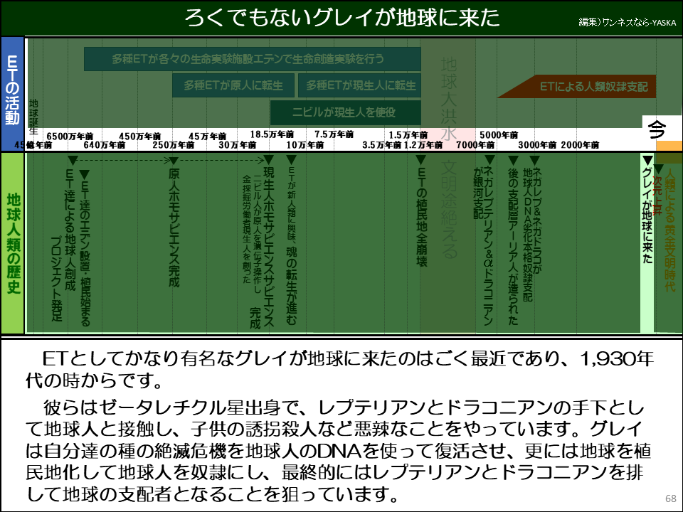Click the page number 68
The height and width of the screenshot is (512, 683).
[x=670, y=498]
